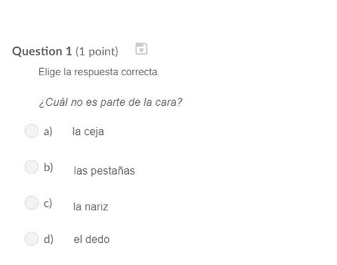Click the 'a)' option letter label
This screenshot has width=337, height=265.
pyautogui.click(x=48, y=131)
